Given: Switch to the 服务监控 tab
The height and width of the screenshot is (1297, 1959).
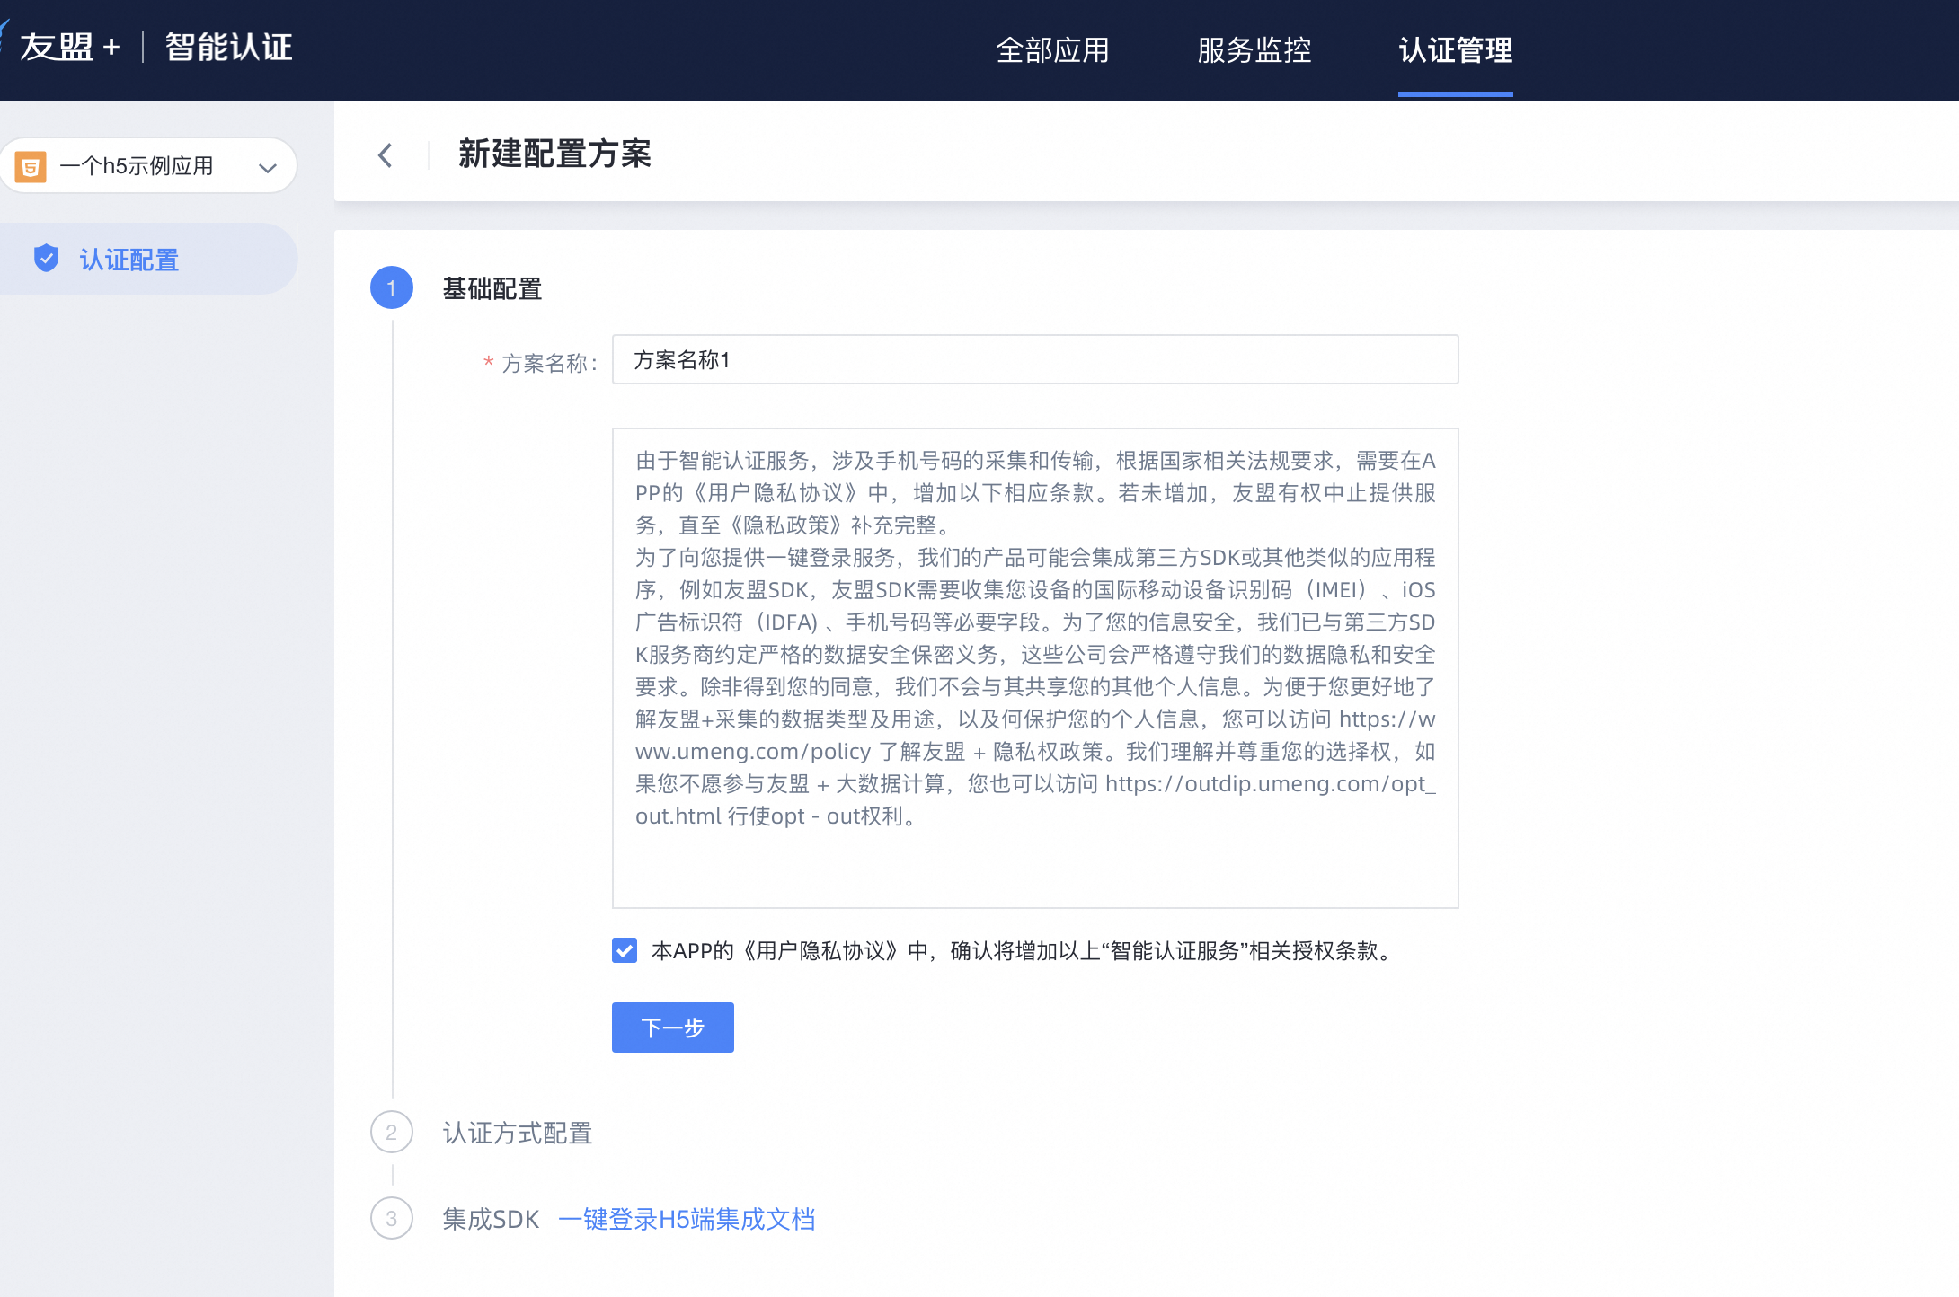Looking at the screenshot, I should (x=1254, y=50).
